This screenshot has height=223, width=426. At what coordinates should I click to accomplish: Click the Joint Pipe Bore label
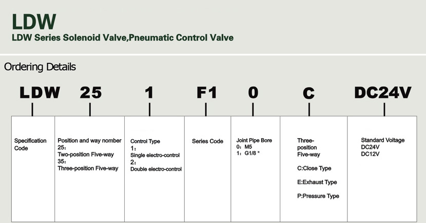[254, 141]
